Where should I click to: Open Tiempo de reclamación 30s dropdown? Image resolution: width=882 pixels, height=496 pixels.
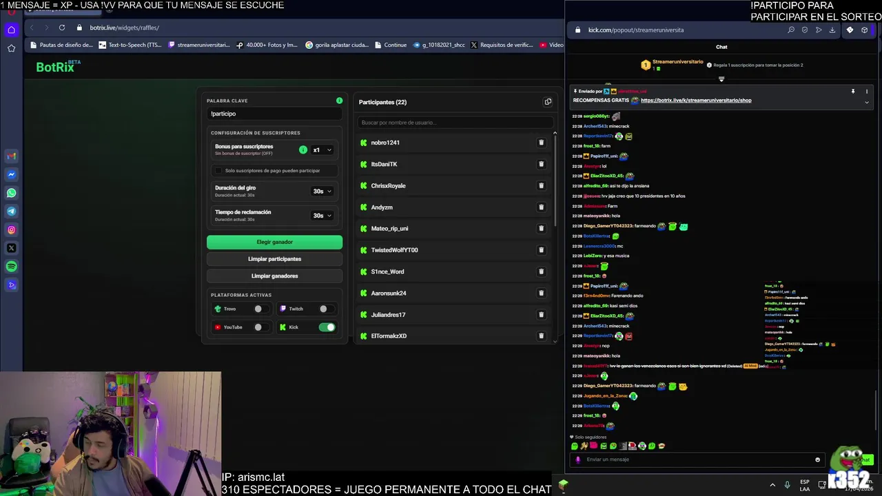coord(322,215)
